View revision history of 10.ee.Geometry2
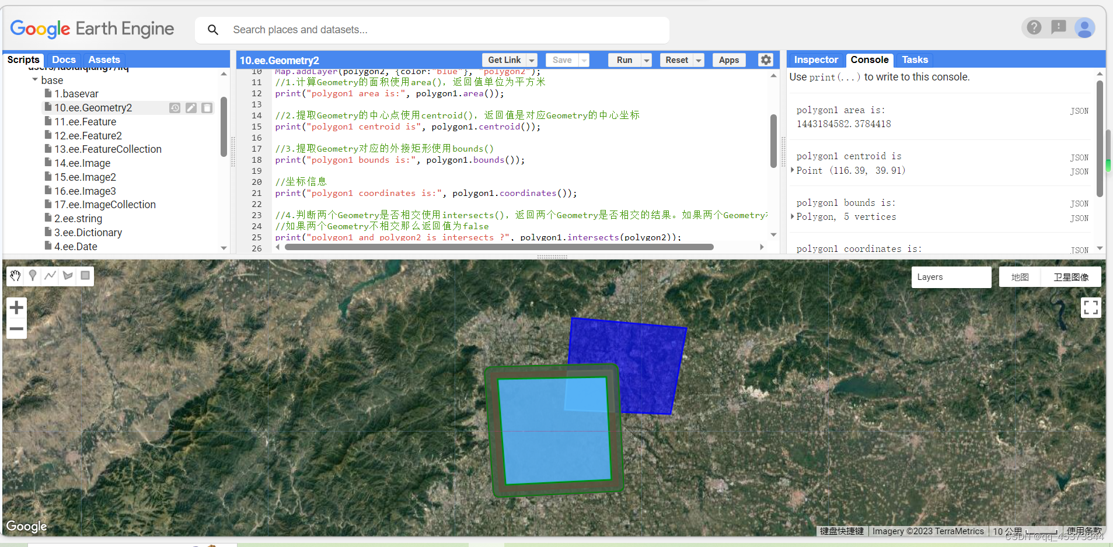This screenshot has width=1113, height=547. click(175, 108)
